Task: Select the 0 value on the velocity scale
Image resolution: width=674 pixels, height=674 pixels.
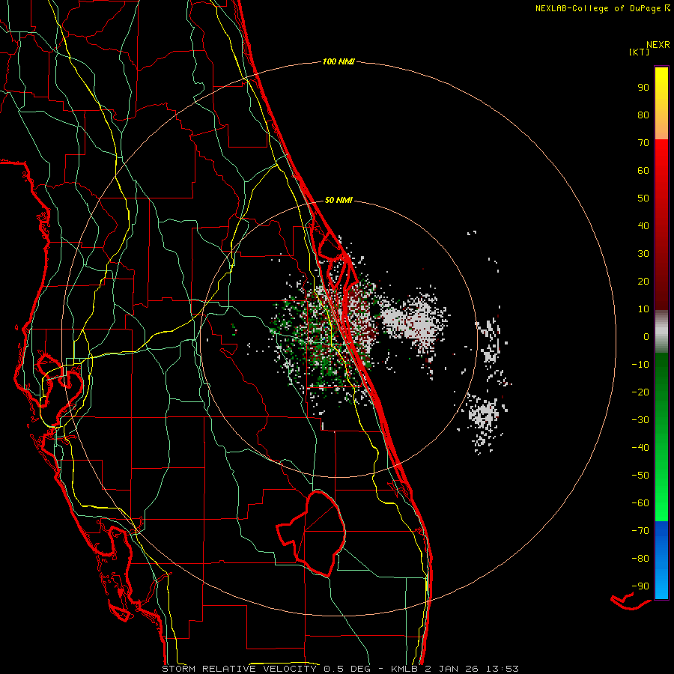Action: [x=646, y=336]
